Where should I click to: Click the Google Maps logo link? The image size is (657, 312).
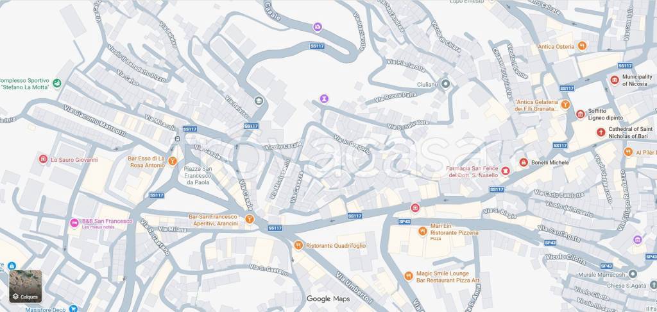328,299
